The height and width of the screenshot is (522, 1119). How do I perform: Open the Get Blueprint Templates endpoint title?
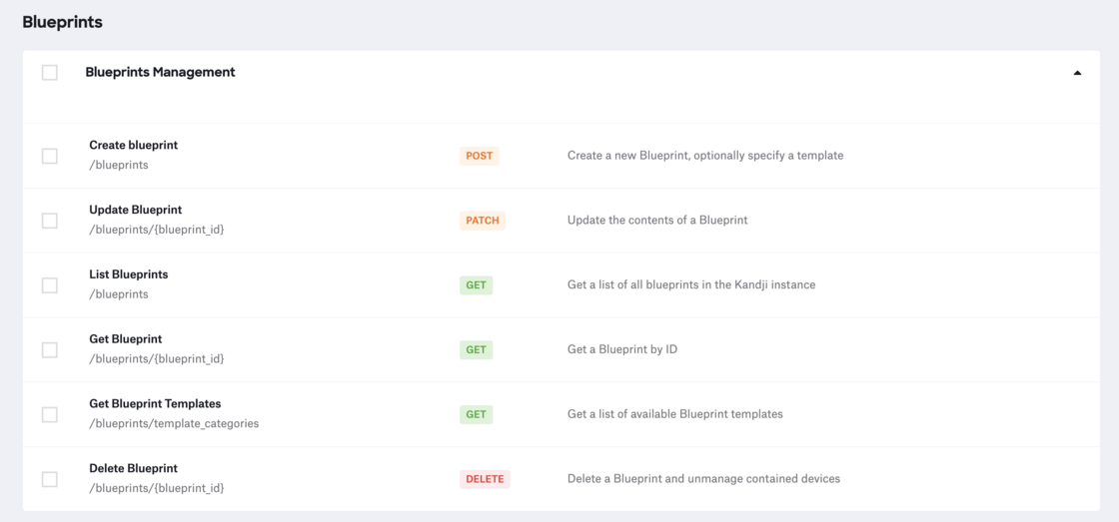point(155,404)
